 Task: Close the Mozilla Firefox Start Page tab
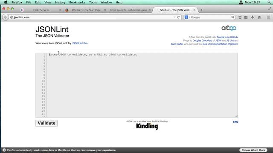coord(105,10)
